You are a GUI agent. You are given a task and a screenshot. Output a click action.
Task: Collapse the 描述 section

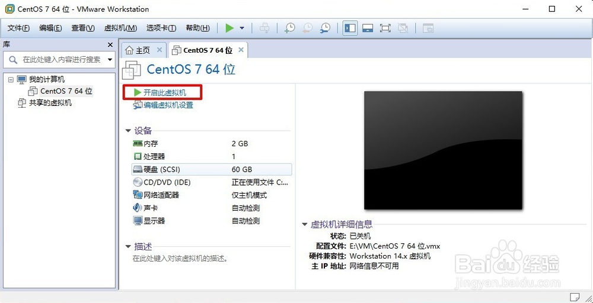(x=128, y=247)
